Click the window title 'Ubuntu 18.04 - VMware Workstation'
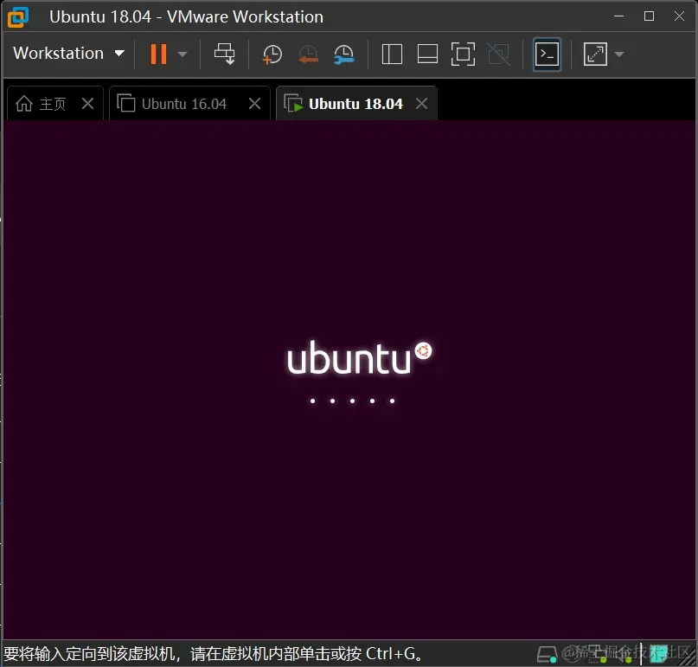The width and height of the screenshot is (698, 667). tap(186, 17)
